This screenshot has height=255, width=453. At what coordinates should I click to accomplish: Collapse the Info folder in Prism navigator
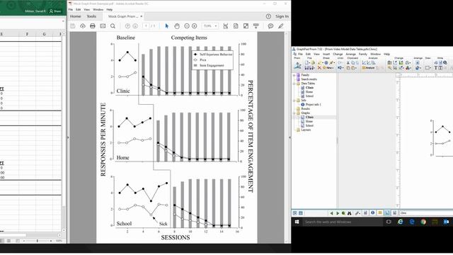pyautogui.click(x=294, y=101)
